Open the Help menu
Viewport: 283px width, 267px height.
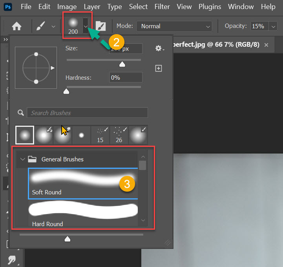(x=268, y=7)
